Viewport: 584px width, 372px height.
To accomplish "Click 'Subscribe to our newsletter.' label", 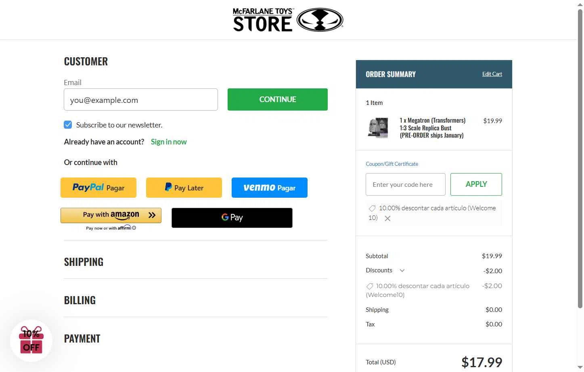I will click(119, 125).
